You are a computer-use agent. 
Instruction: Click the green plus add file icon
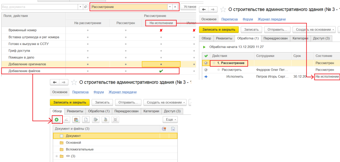(57, 119)
